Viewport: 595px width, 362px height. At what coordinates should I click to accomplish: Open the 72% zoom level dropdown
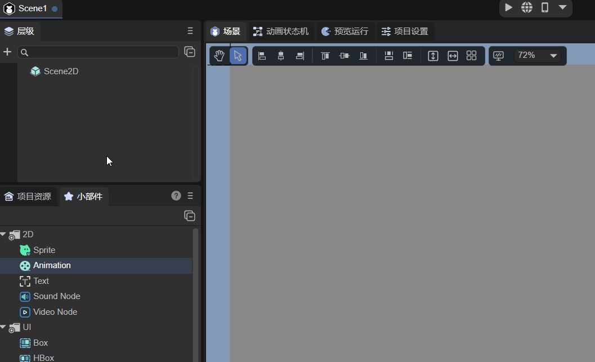point(538,56)
